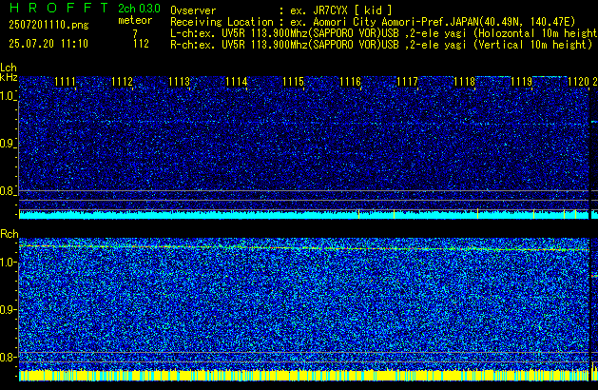
Task: Click the 1111 time marker
Action: click(x=65, y=82)
